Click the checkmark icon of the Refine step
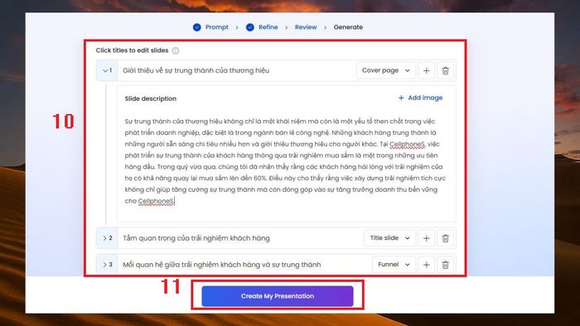Viewport: 580px width, 326px height. point(250,27)
